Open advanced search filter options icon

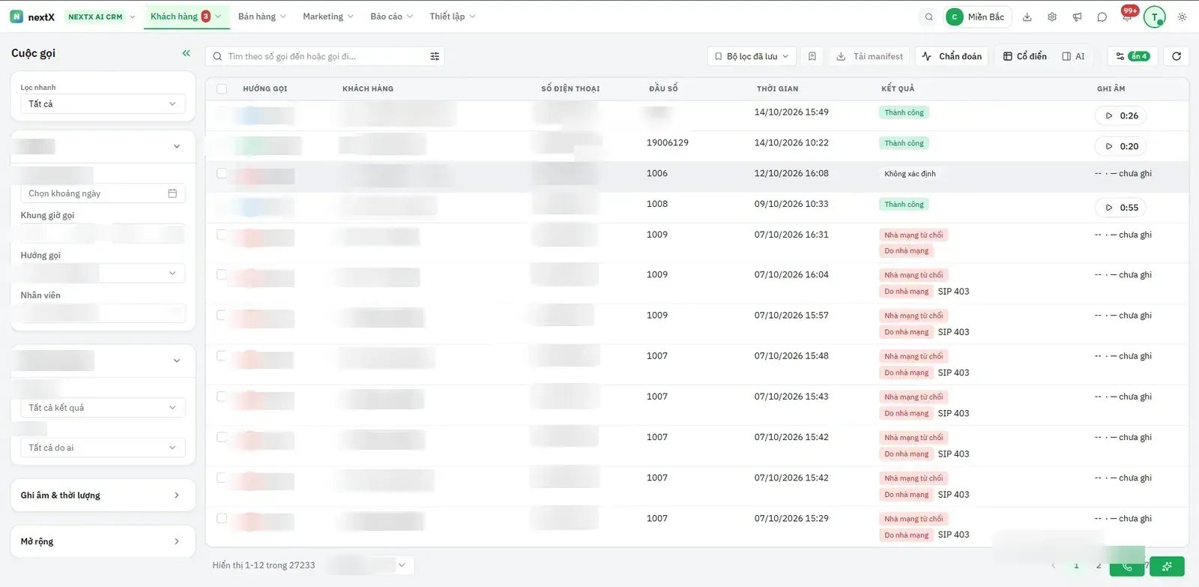pos(435,56)
